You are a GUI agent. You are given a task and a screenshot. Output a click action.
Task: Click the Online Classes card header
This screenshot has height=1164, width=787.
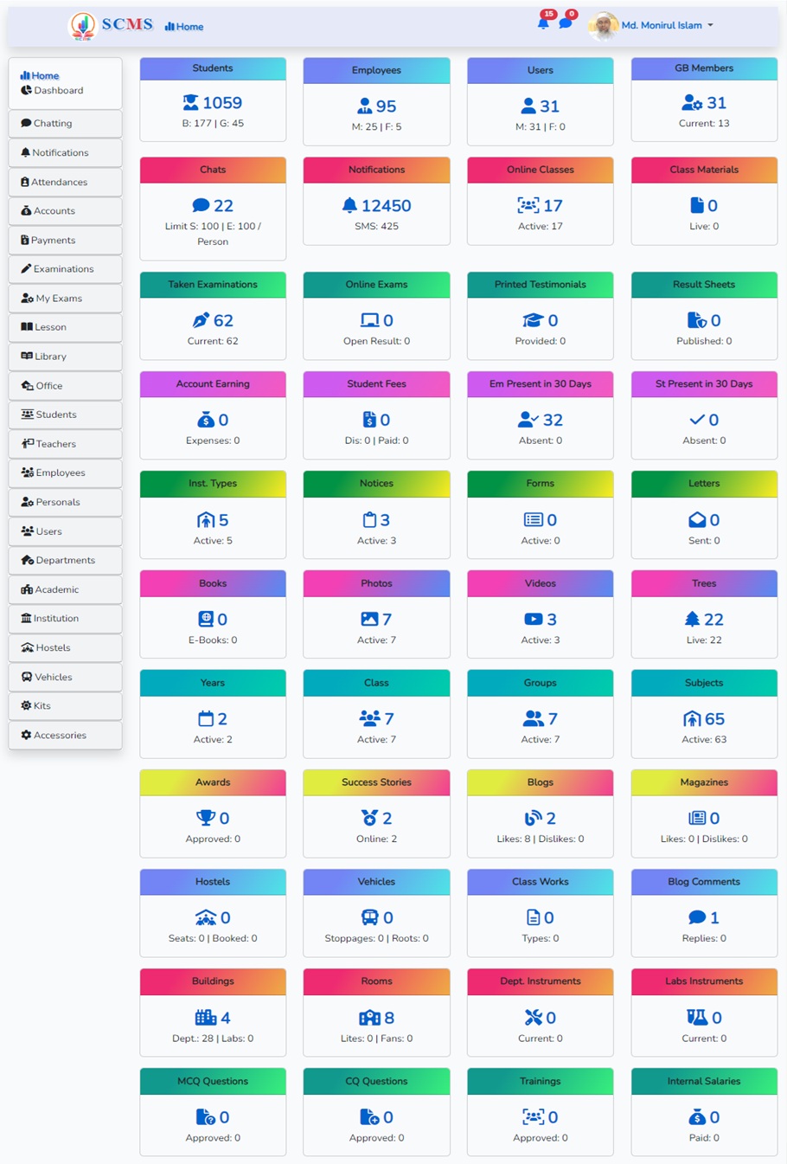coord(540,170)
